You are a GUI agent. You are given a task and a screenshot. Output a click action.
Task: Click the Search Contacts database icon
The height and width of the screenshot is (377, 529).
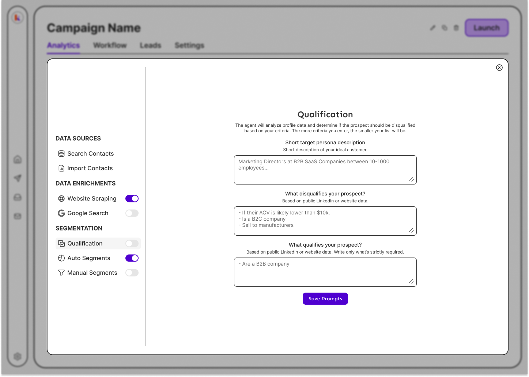[61, 154]
